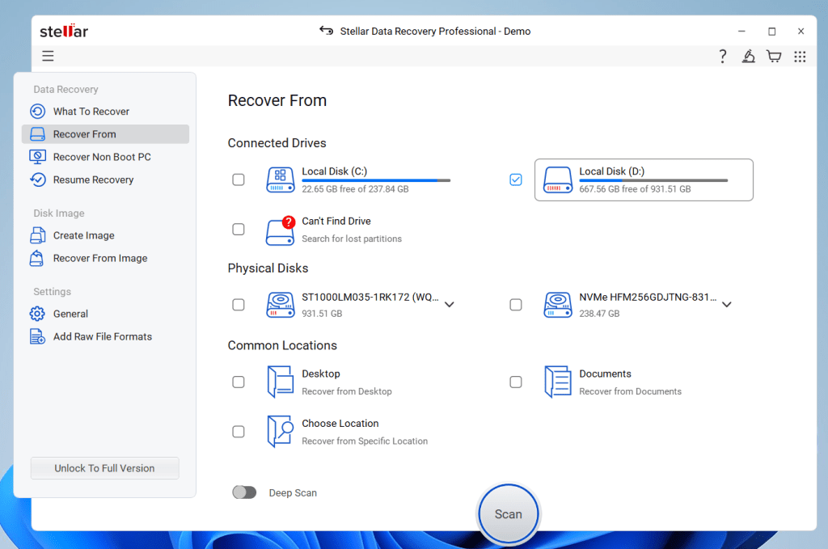Image resolution: width=828 pixels, height=549 pixels.
Task: Click the Recover Non Boot PC icon
Action: tap(37, 157)
